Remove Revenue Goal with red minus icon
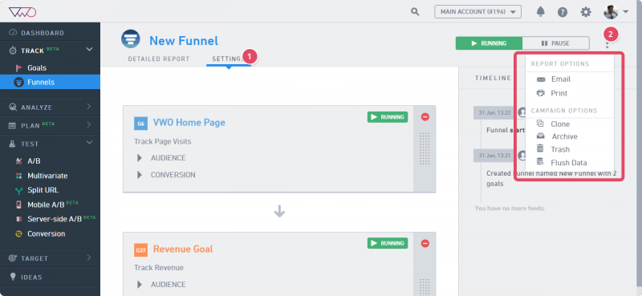This screenshot has height=296, width=642. [x=425, y=243]
